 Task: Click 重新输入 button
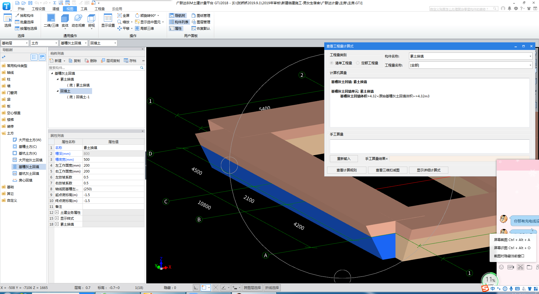click(344, 159)
